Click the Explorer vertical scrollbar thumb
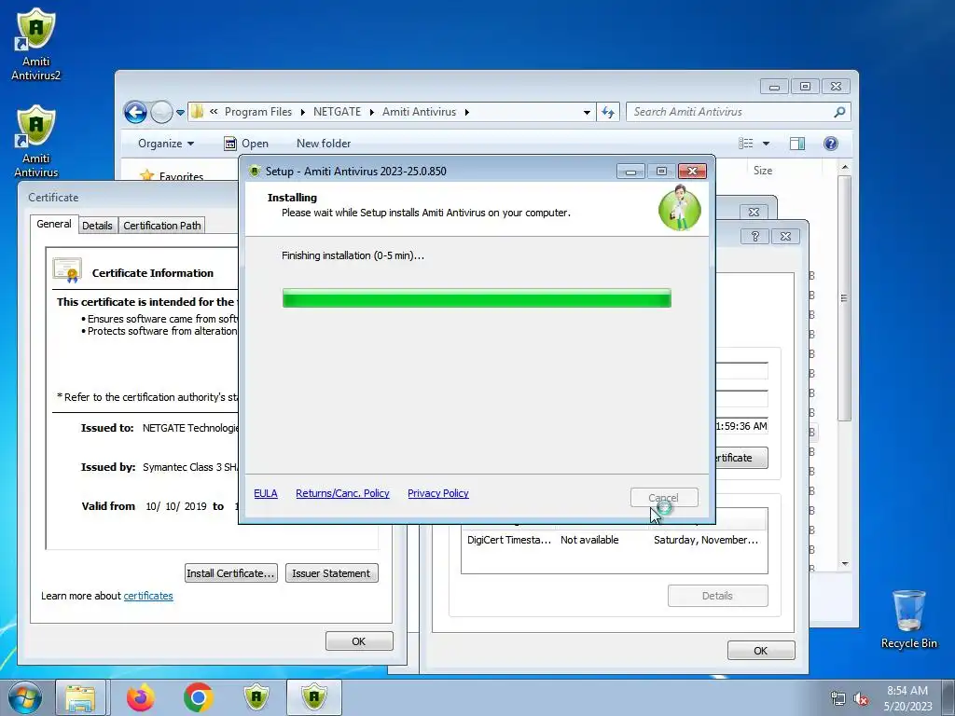The image size is (955, 716). coord(844,298)
